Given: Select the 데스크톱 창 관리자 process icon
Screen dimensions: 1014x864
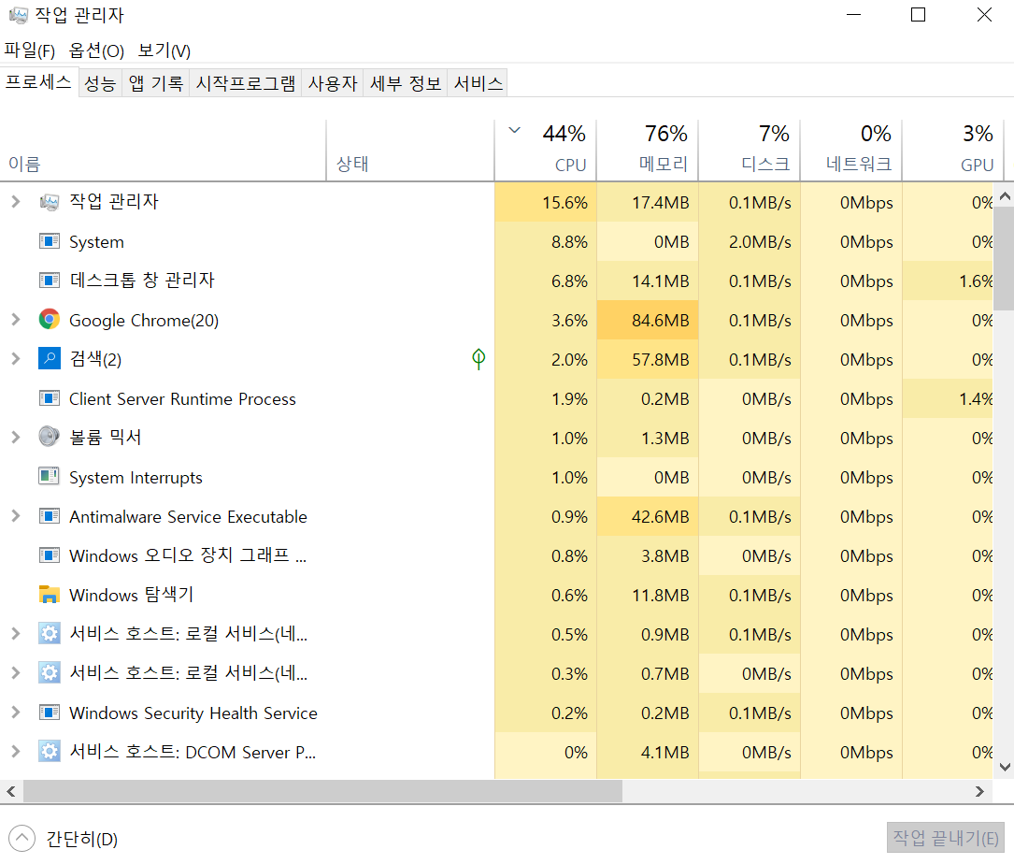Looking at the screenshot, I should pyautogui.click(x=50, y=281).
